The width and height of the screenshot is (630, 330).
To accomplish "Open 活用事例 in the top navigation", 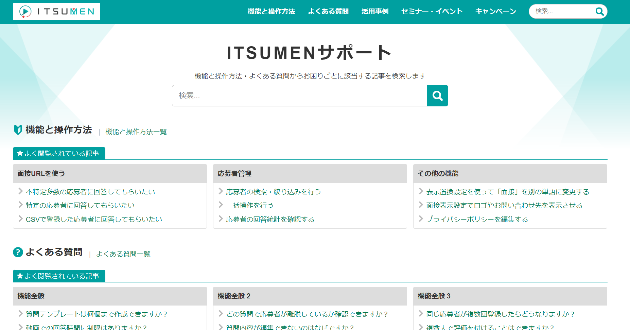I will (375, 12).
